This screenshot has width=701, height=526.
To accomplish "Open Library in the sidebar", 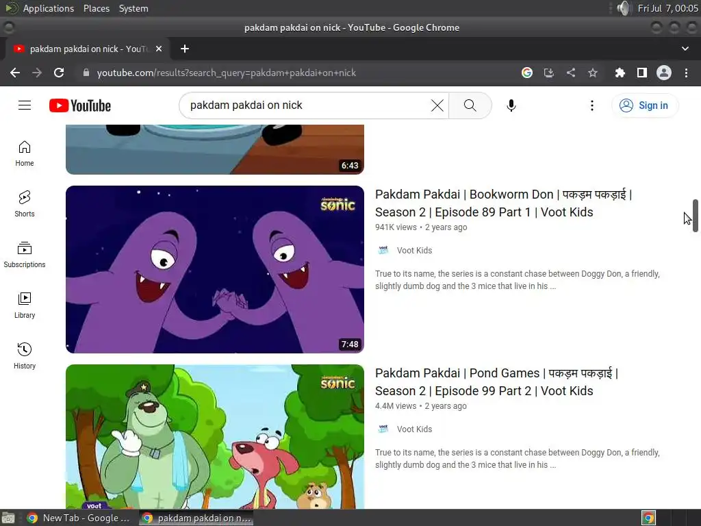I will click(25, 305).
